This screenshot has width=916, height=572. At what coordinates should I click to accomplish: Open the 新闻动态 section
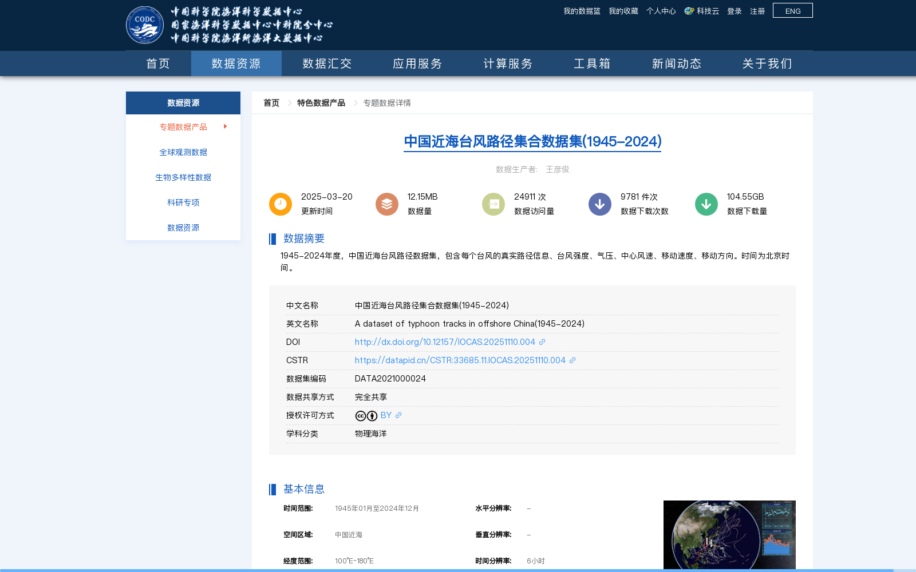click(x=676, y=63)
